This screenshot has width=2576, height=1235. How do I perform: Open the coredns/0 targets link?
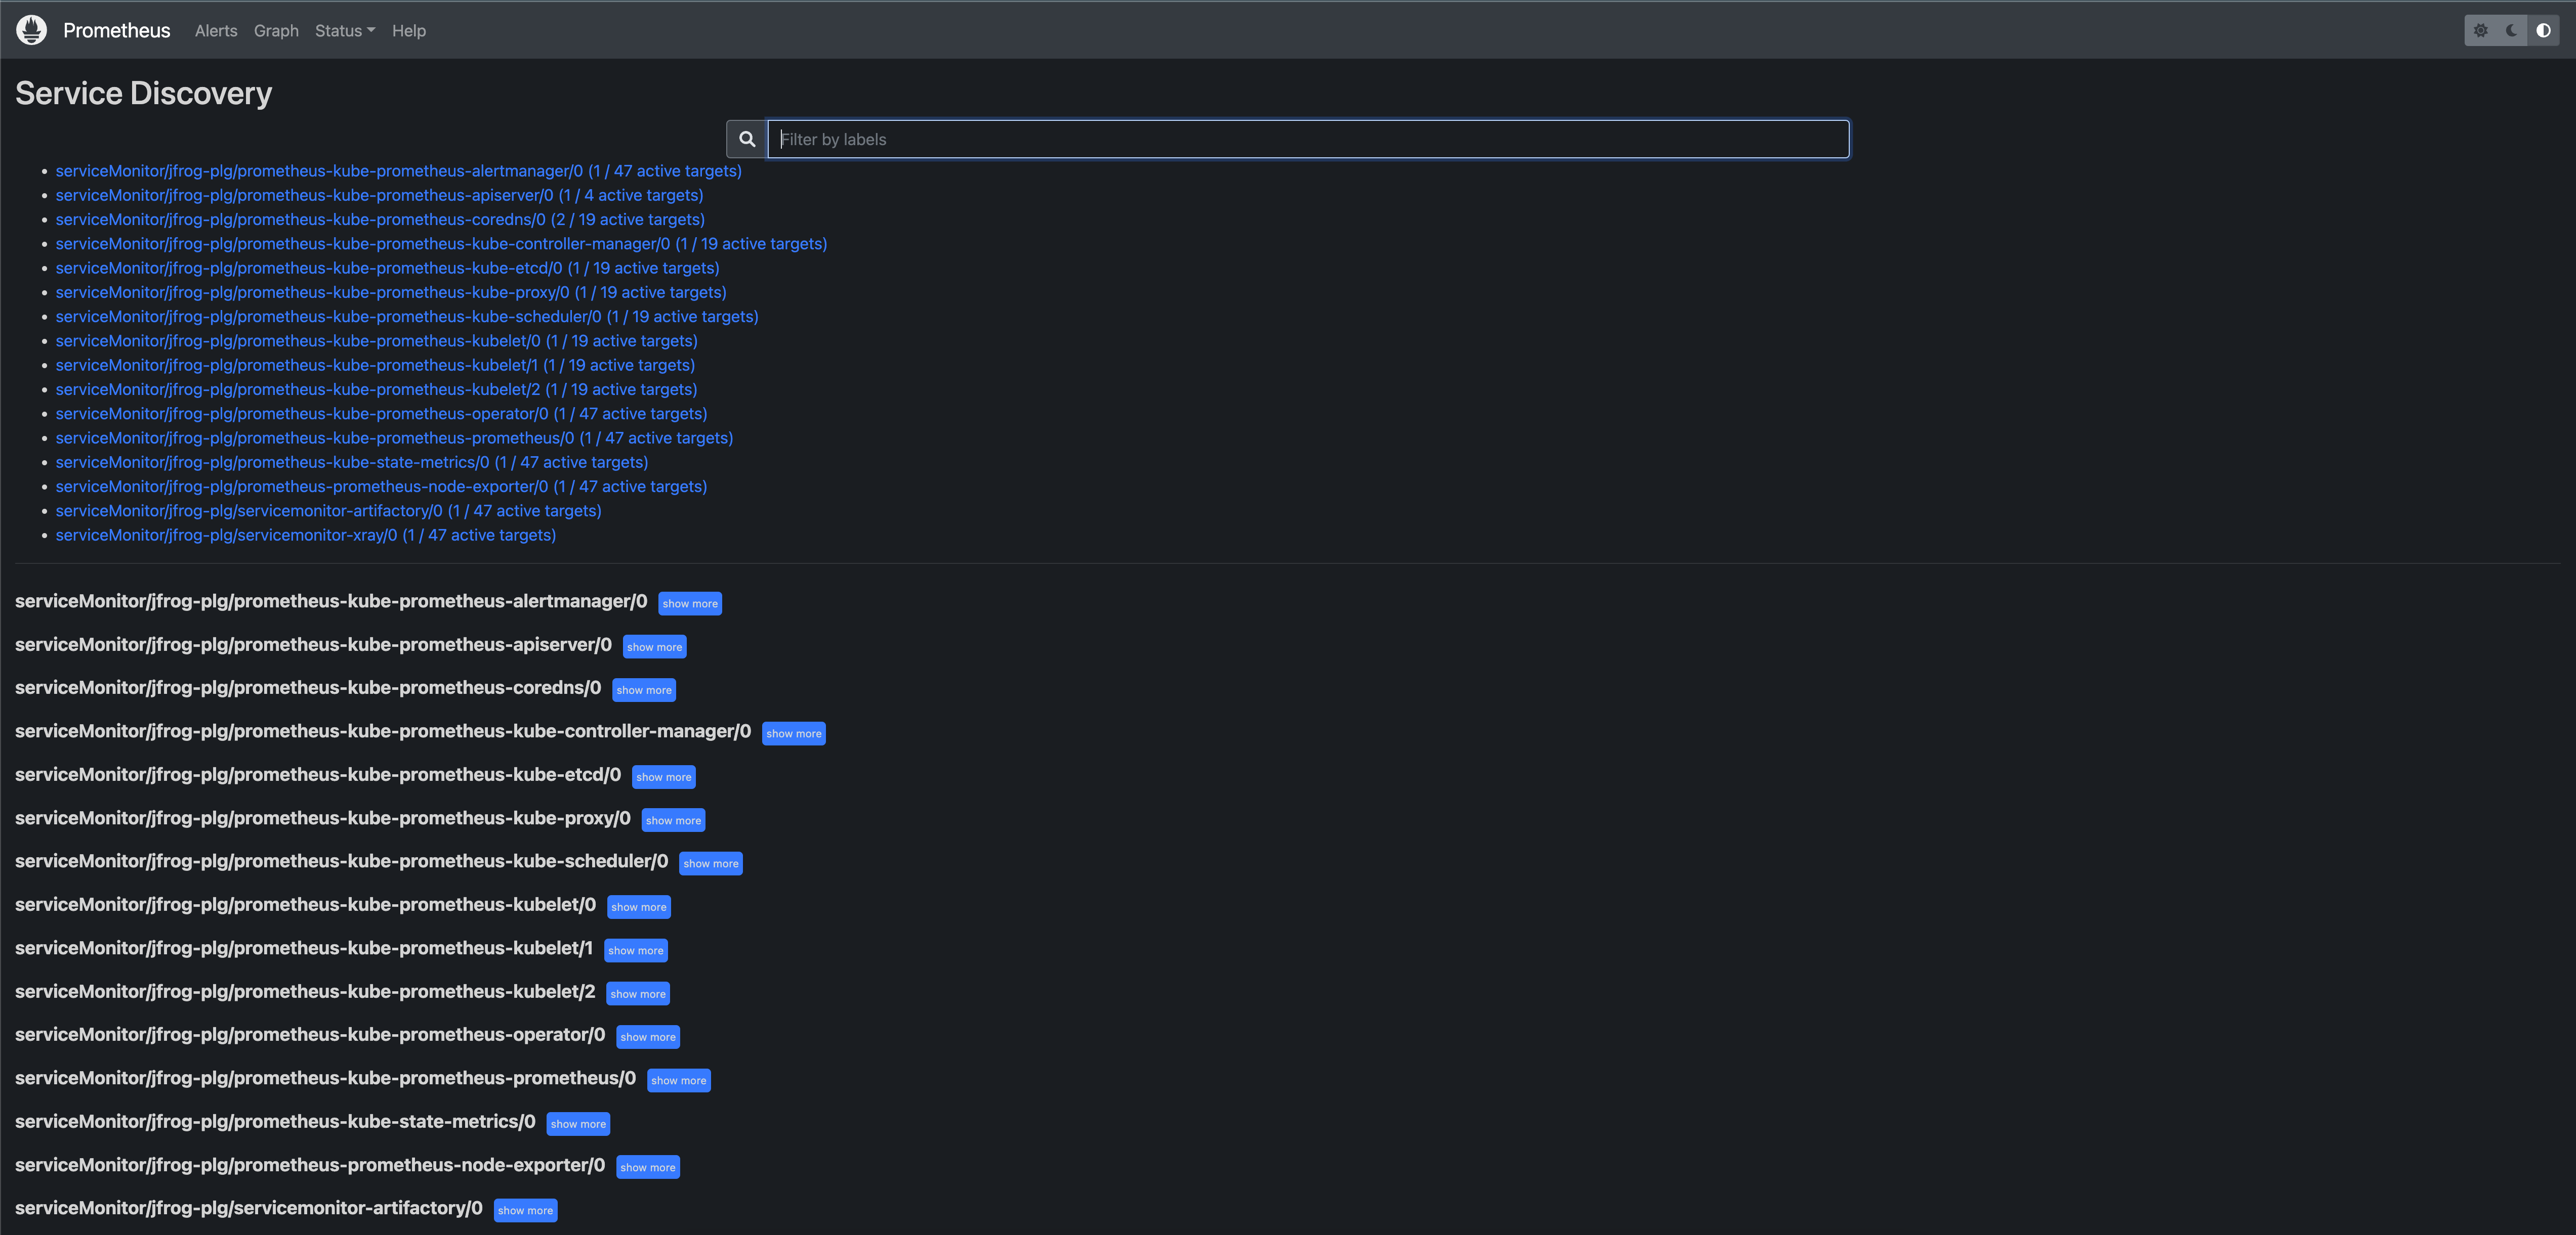tap(380, 220)
